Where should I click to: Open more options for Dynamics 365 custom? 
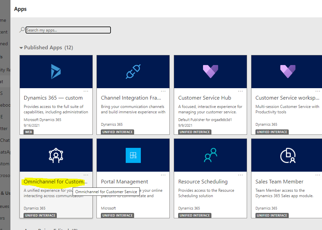click(x=86, y=91)
